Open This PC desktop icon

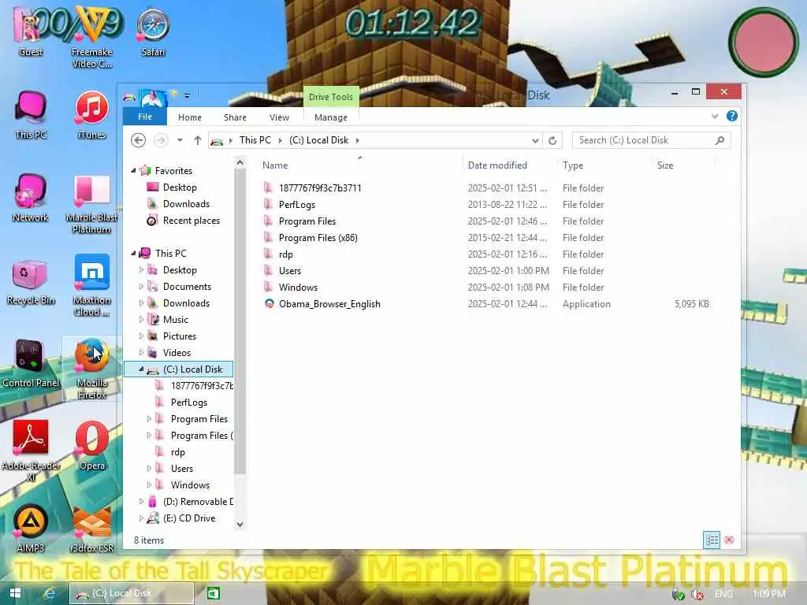click(31, 114)
